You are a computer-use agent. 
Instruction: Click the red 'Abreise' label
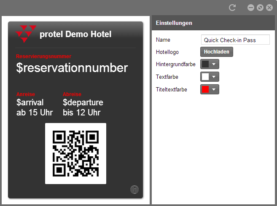pyautogui.click(x=72, y=94)
